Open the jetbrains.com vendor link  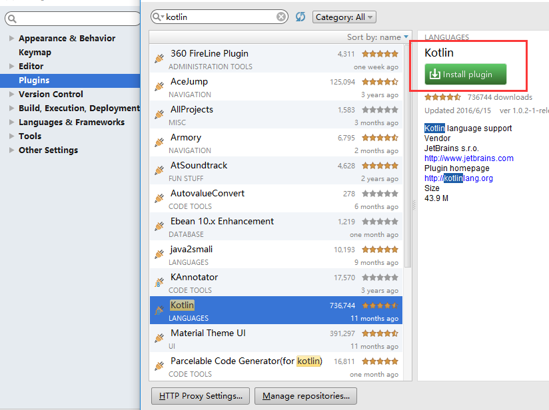click(469, 158)
